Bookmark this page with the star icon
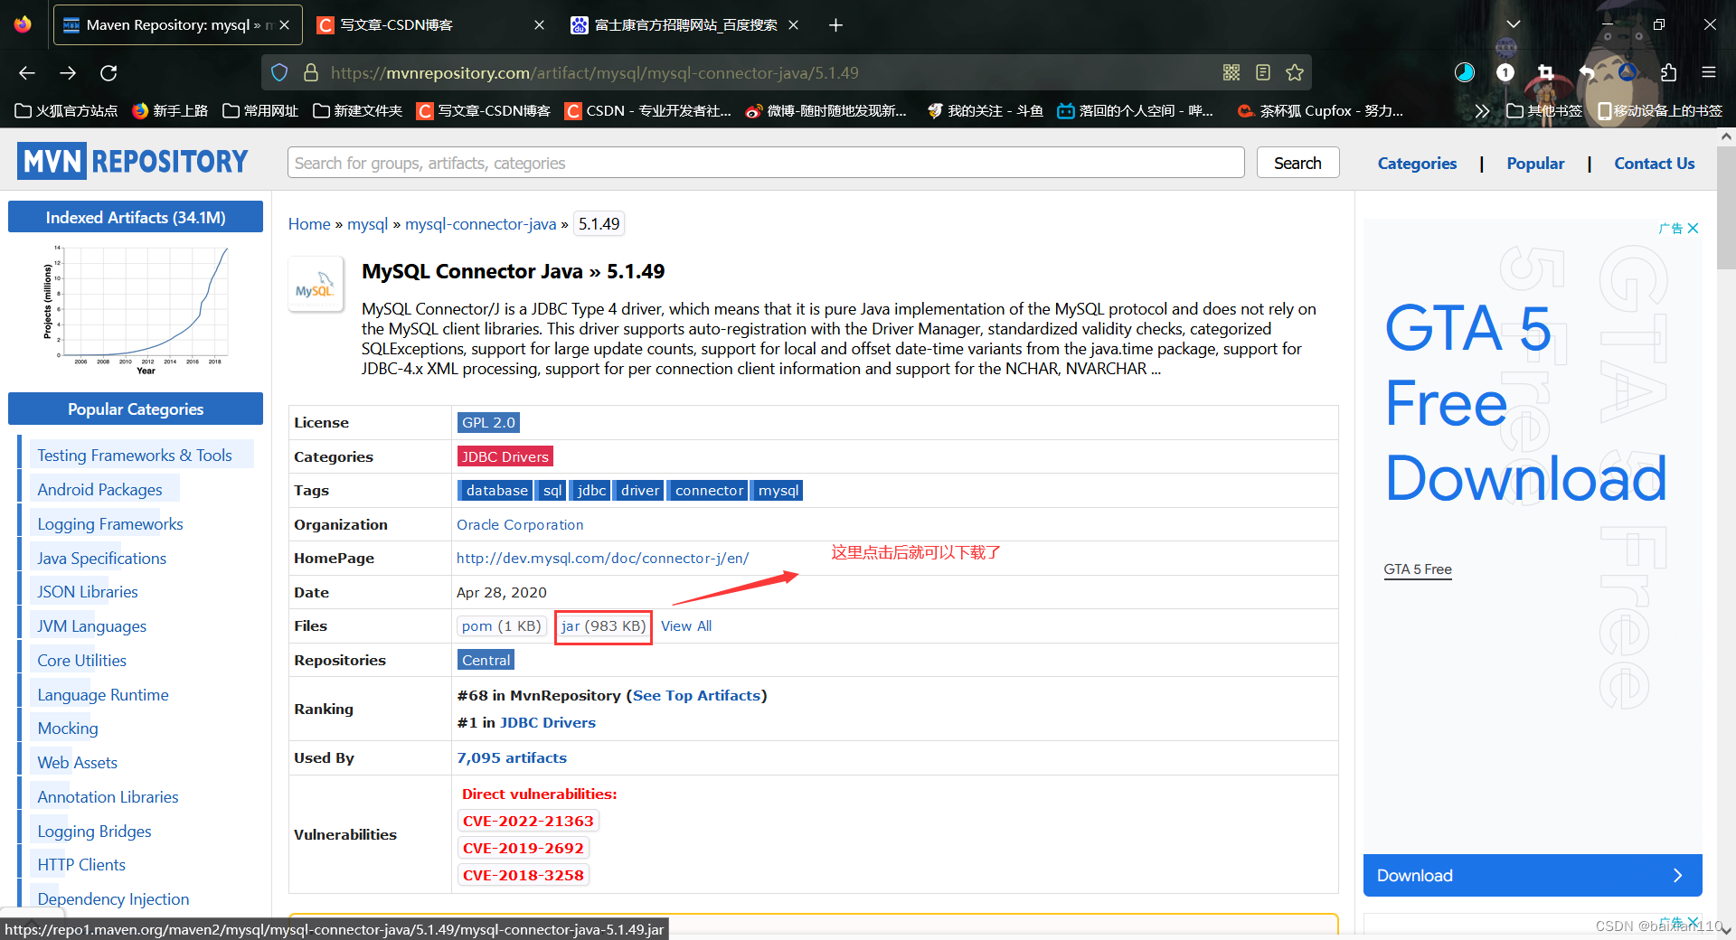Viewport: 1736px width, 940px height. pos(1295,72)
